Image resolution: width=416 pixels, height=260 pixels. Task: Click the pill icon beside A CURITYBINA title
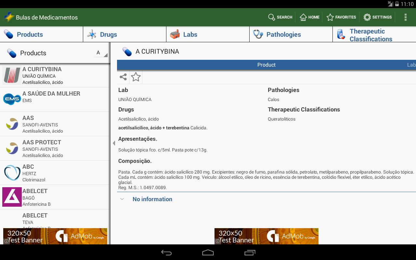tap(127, 51)
